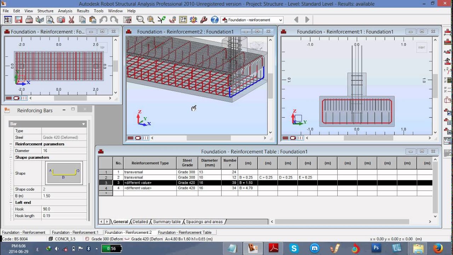The height and width of the screenshot is (255, 453).
Task: Collapse the Reinforcement parameters section
Action: pos(11,144)
